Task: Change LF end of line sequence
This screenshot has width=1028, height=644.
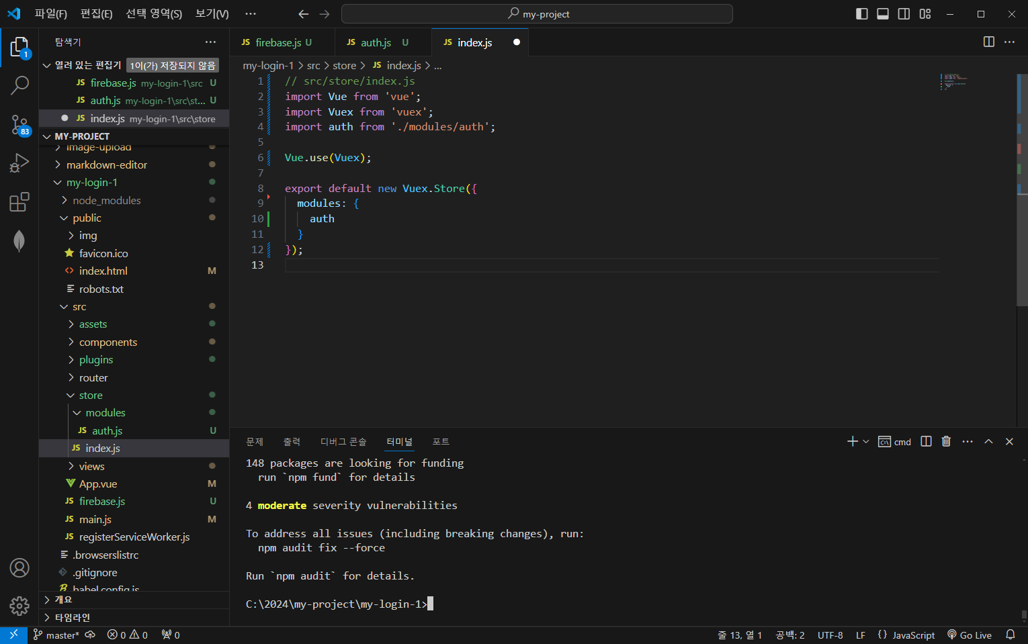Action: (861, 635)
